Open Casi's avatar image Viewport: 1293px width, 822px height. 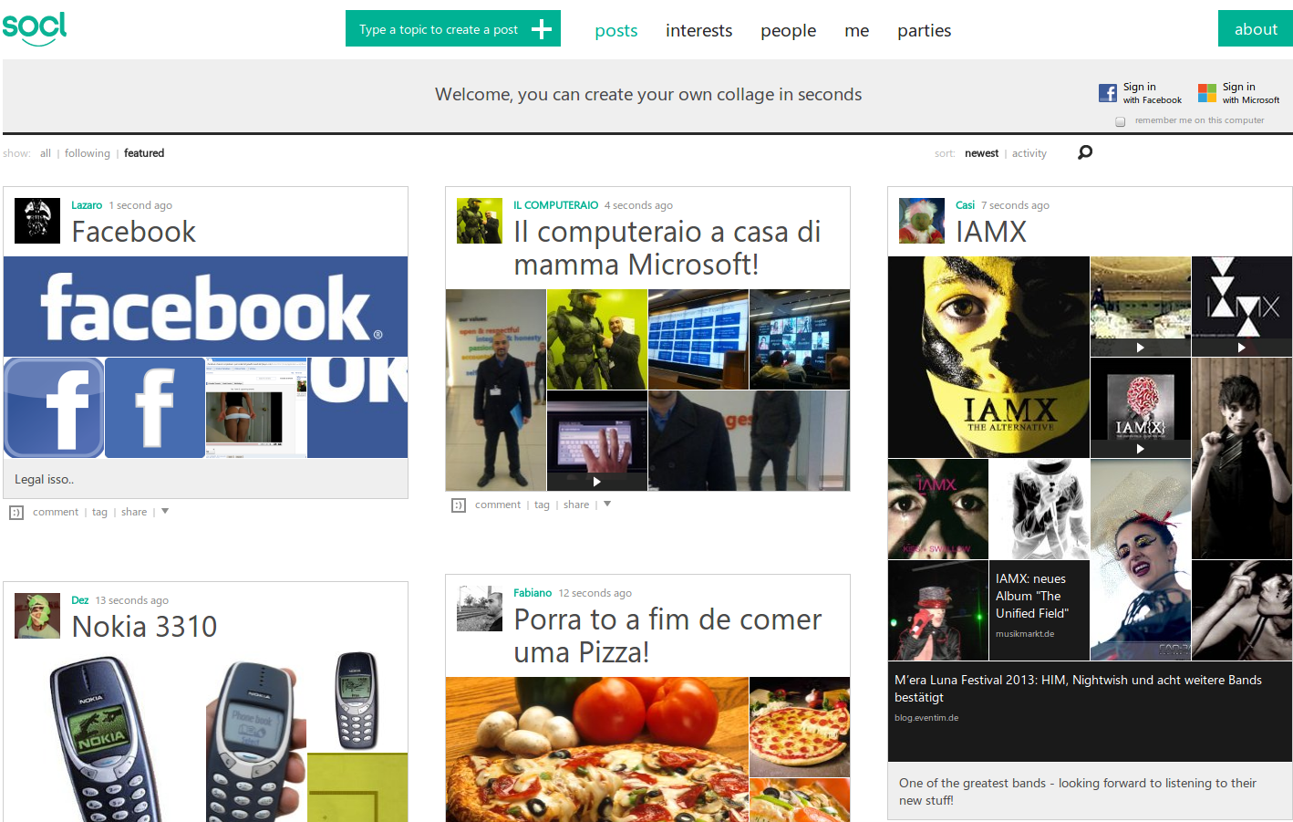click(922, 221)
